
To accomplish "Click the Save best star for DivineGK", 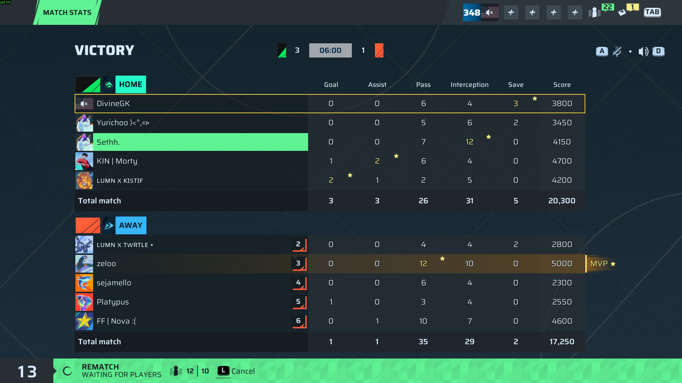I will tap(535, 98).
